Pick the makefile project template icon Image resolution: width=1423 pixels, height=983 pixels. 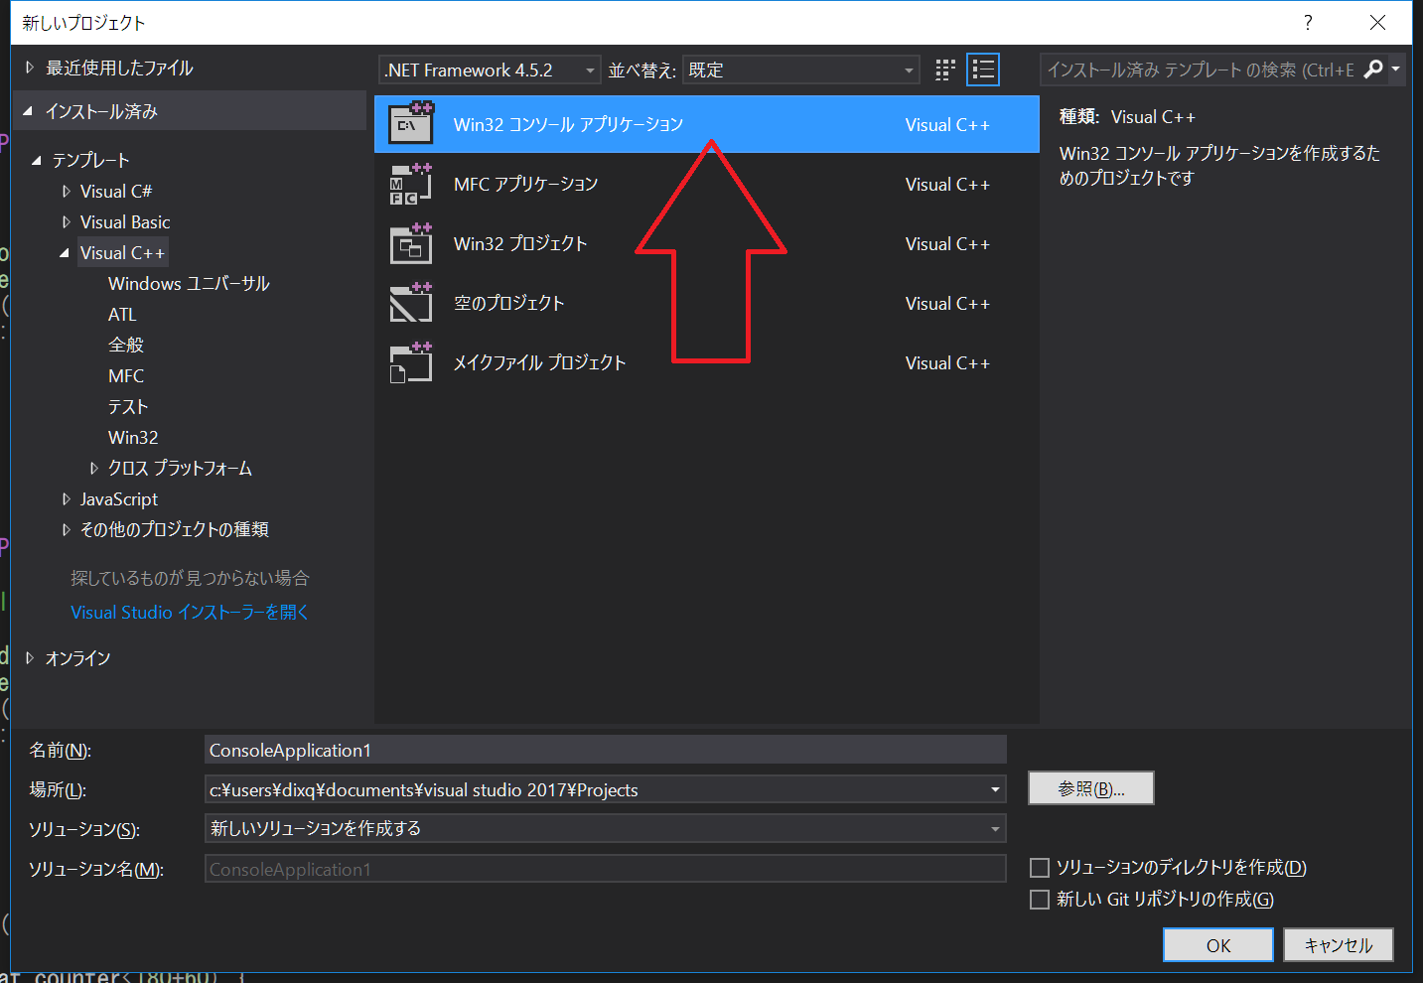pos(411,363)
